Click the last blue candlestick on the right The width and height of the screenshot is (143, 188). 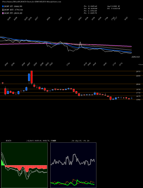(132, 98)
